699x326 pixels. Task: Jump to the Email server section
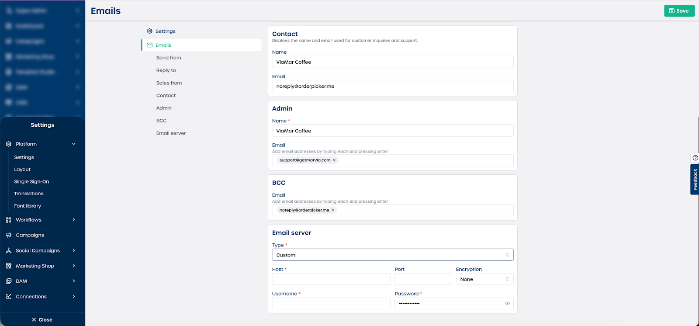[x=171, y=133]
